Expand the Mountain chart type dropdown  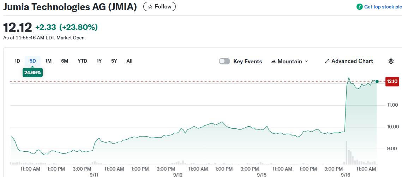(x=289, y=61)
